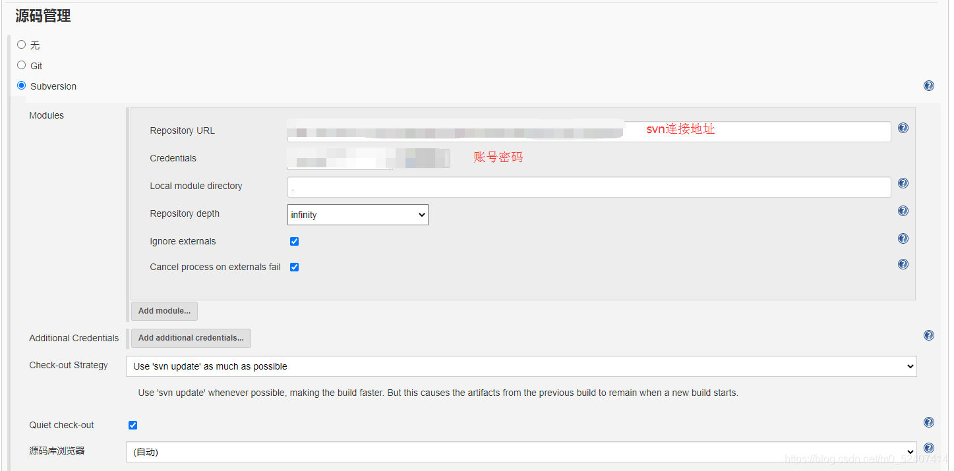Open help icon for 源码库浏览器
This screenshot has width=954, height=471.
[x=928, y=448]
